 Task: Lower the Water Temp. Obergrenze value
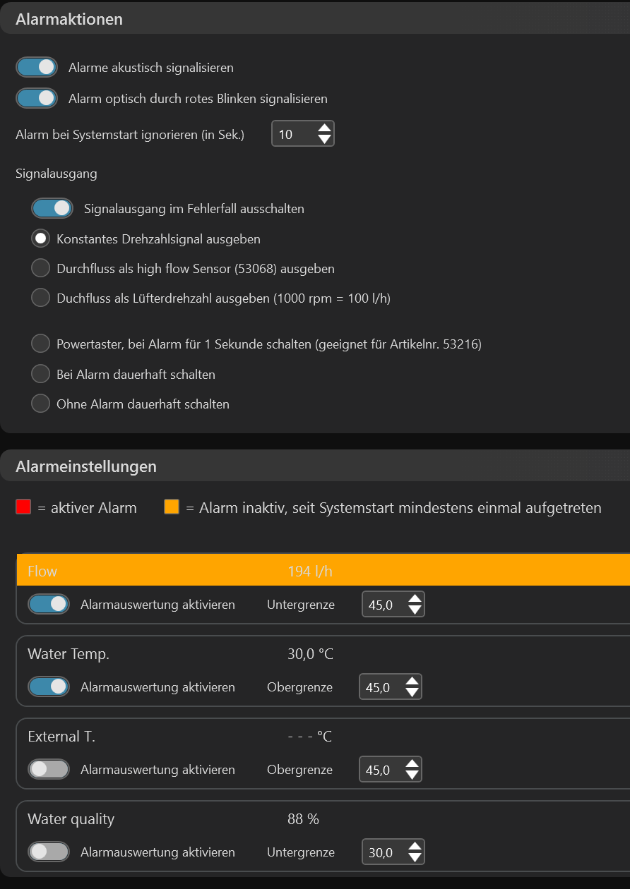point(412,692)
